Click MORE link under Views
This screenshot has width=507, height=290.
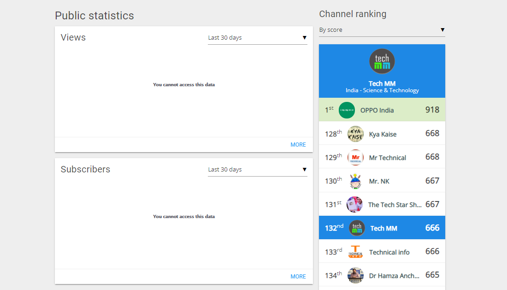click(x=298, y=144)
